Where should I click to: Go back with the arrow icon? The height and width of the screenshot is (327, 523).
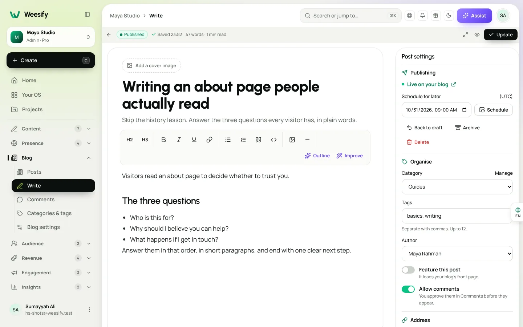pyautogui.click(x=109, y=35)
